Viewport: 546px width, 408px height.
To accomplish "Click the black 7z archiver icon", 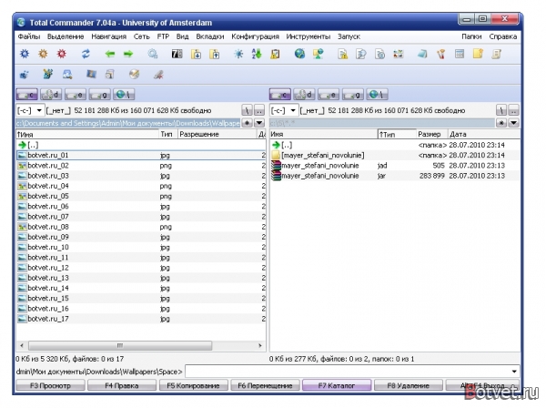I will tap(177, 54).
